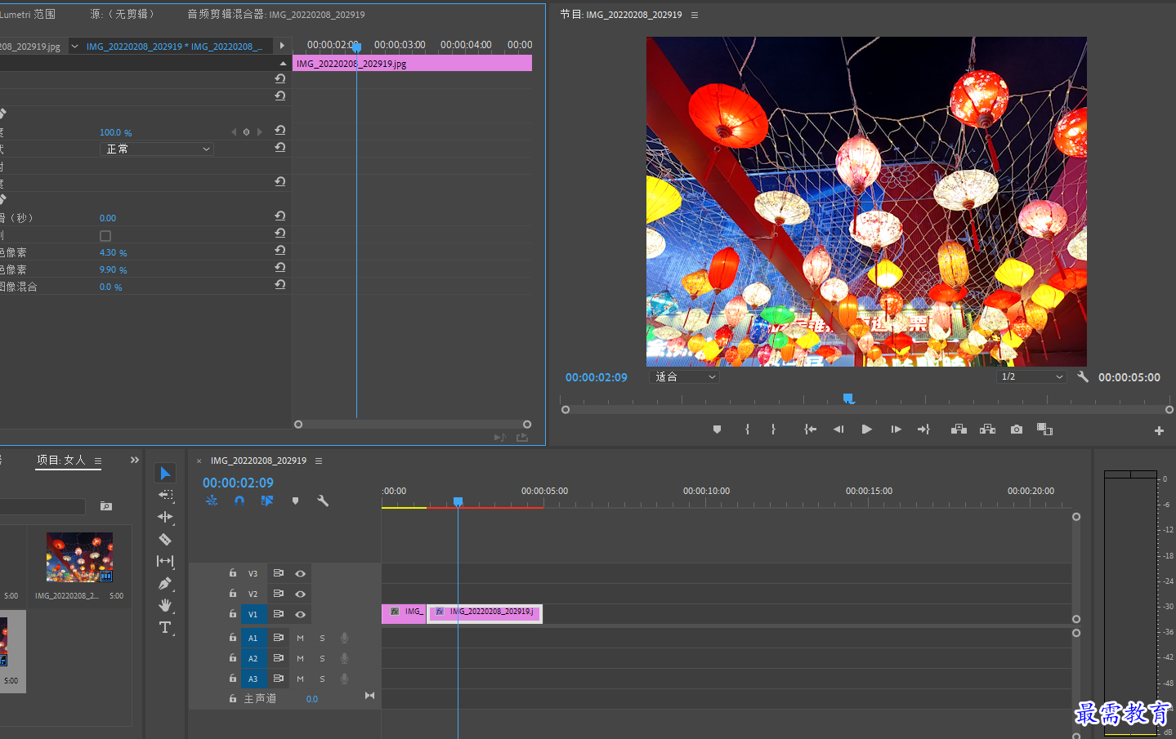Select the 项目: 女人 tab
1176x739 pixels.
pyautogui.click(x=61, y=460)
